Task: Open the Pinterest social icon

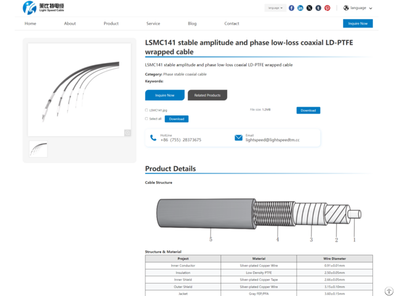Action: pos(327,8)
